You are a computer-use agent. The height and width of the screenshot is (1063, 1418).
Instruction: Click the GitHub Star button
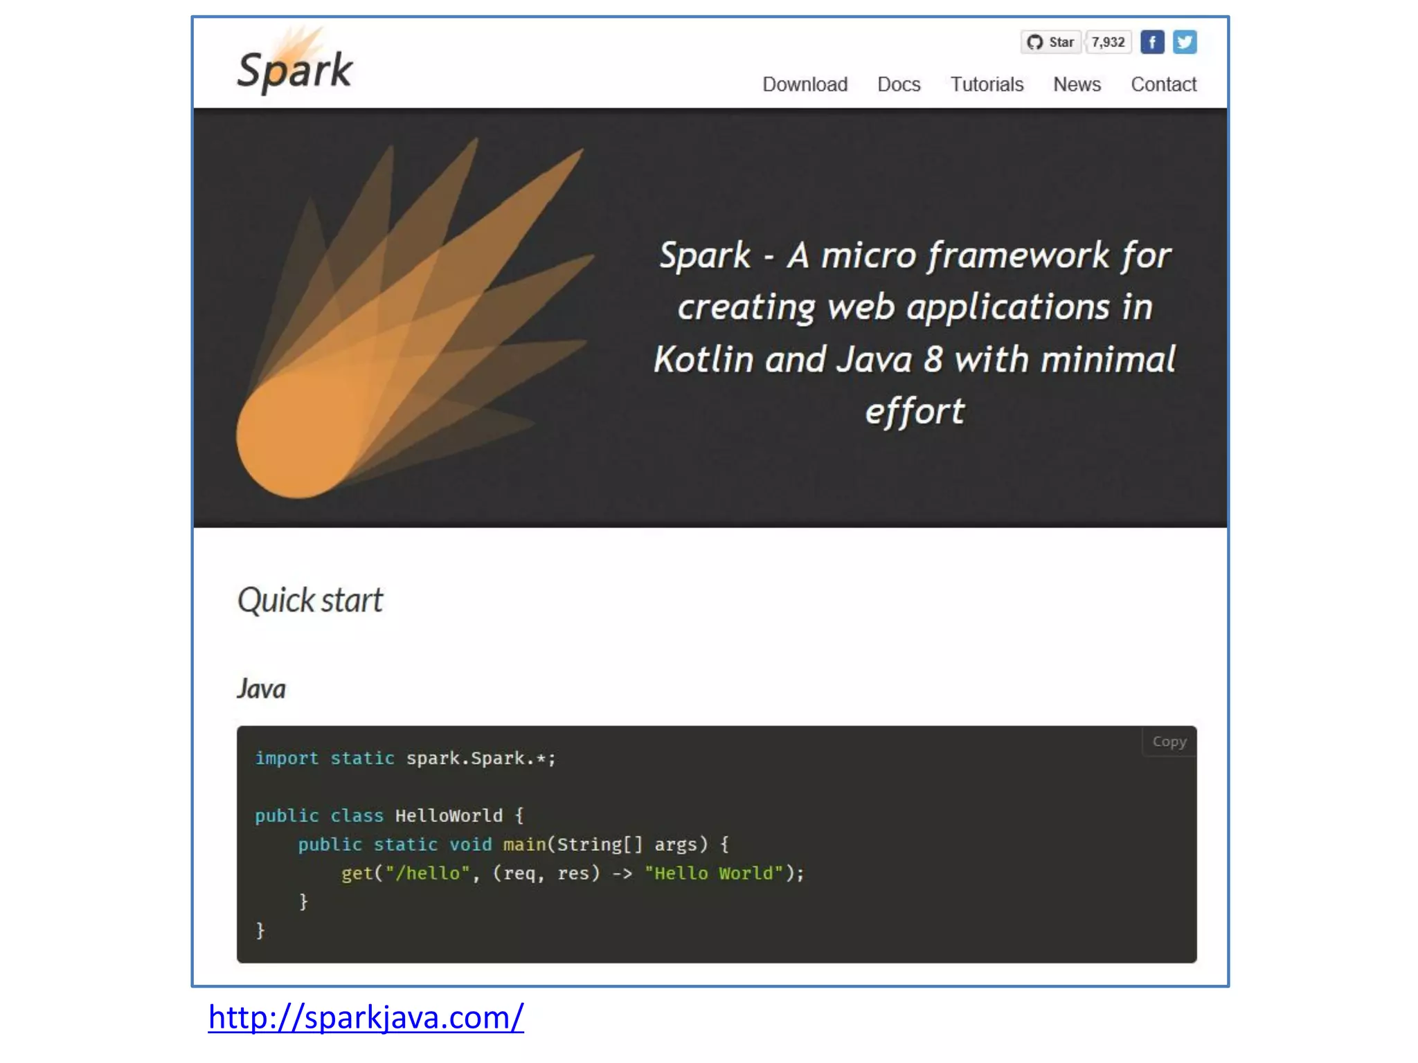point(1050,42)
